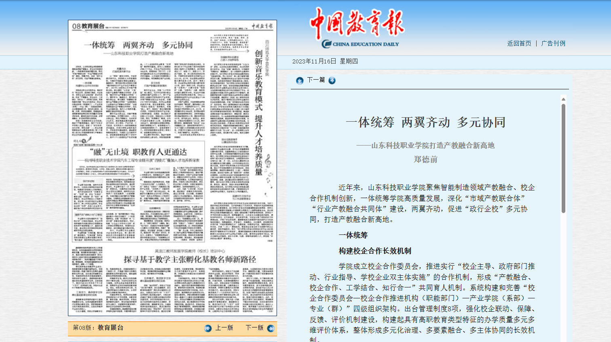The image size is (611, 342).
Task: Select the 下一版 text link
Action: 254,328
